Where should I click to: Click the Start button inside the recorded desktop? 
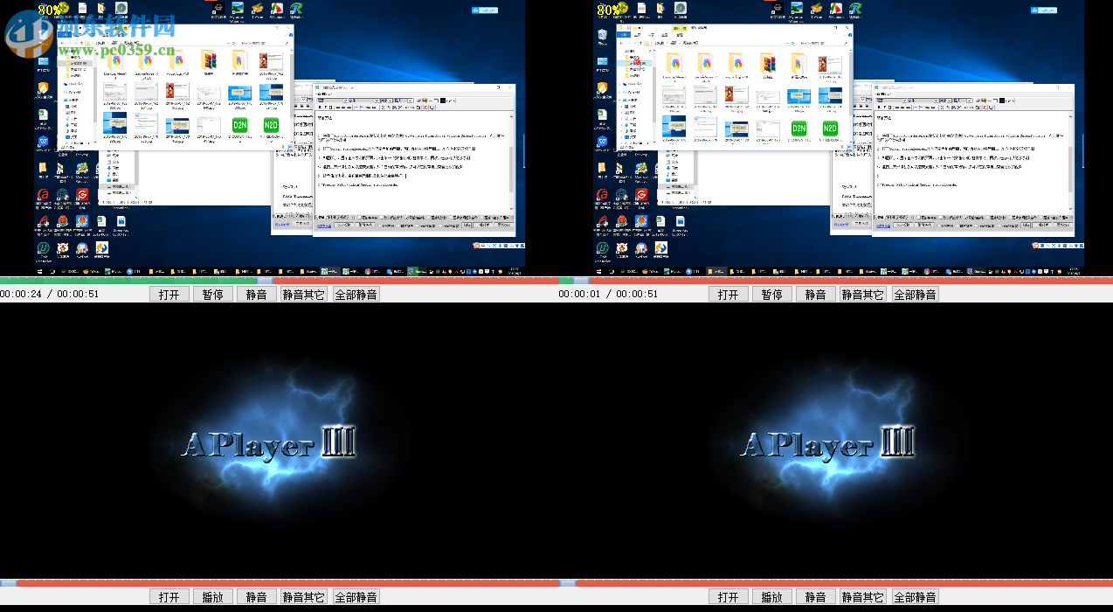click(39, 272)
